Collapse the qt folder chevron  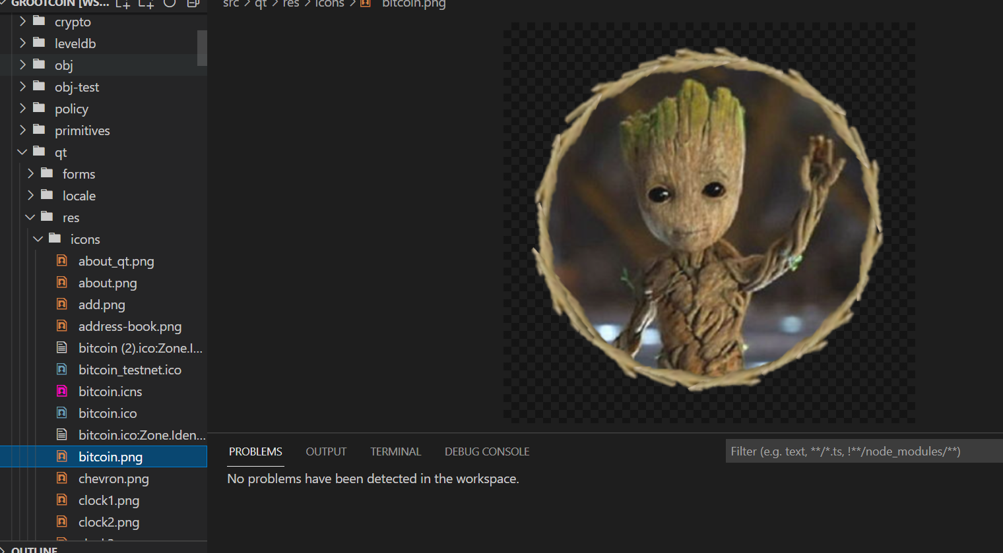point(22,152)
